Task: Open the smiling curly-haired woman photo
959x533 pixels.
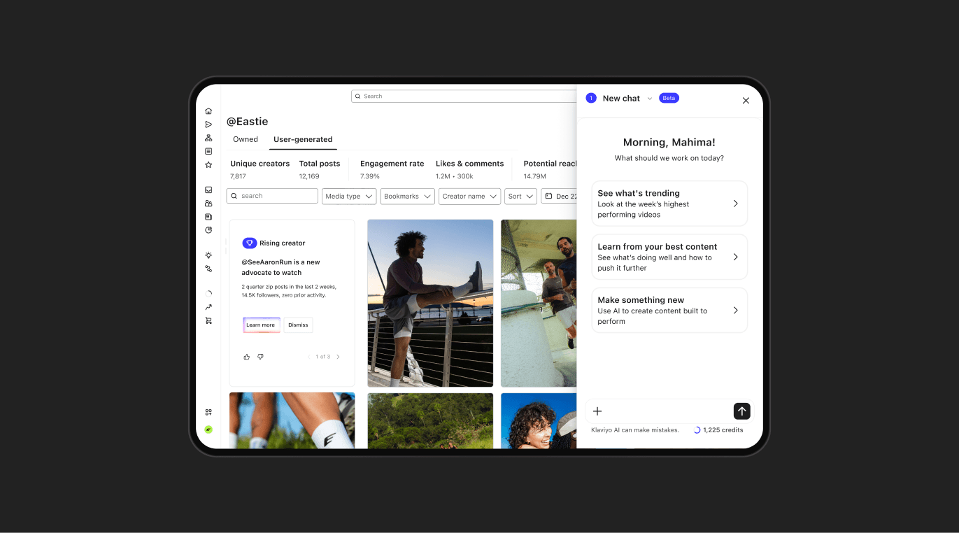Action: point(539,420)
